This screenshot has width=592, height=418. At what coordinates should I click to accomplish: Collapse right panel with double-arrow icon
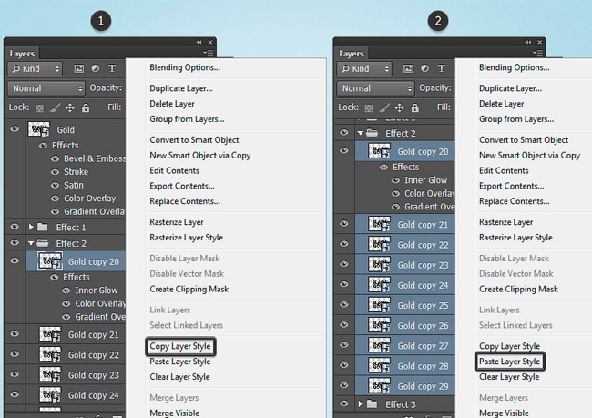click(528, 42)
